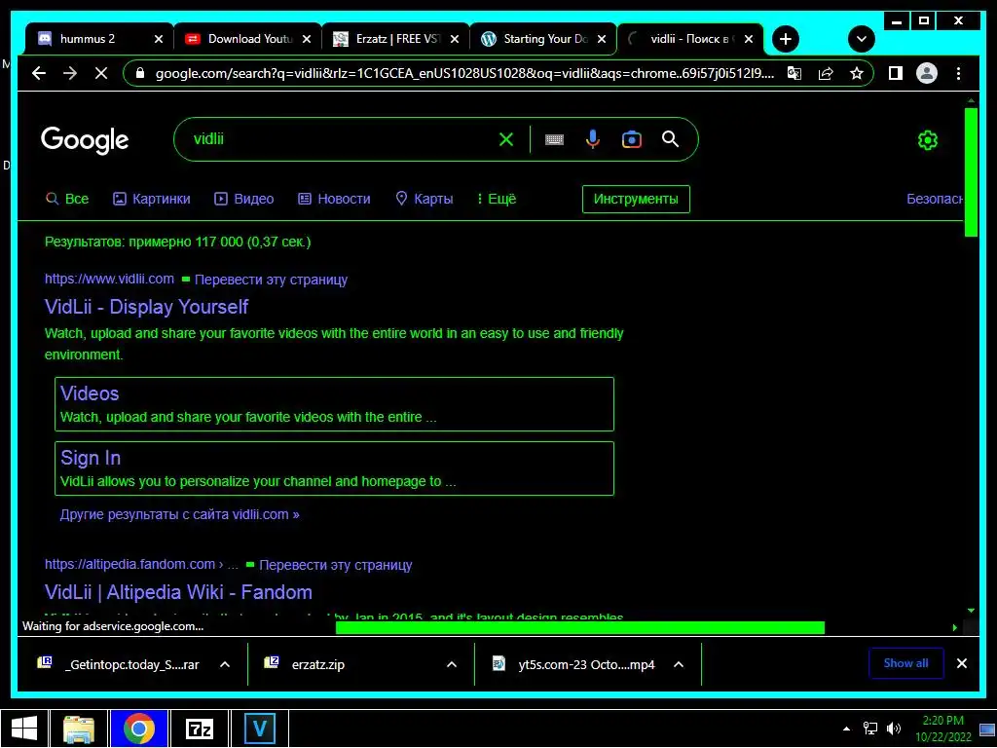The image size is (997, 748).
Task: Expand the Ещё more filters menu
Action: [x=497, y=199]
